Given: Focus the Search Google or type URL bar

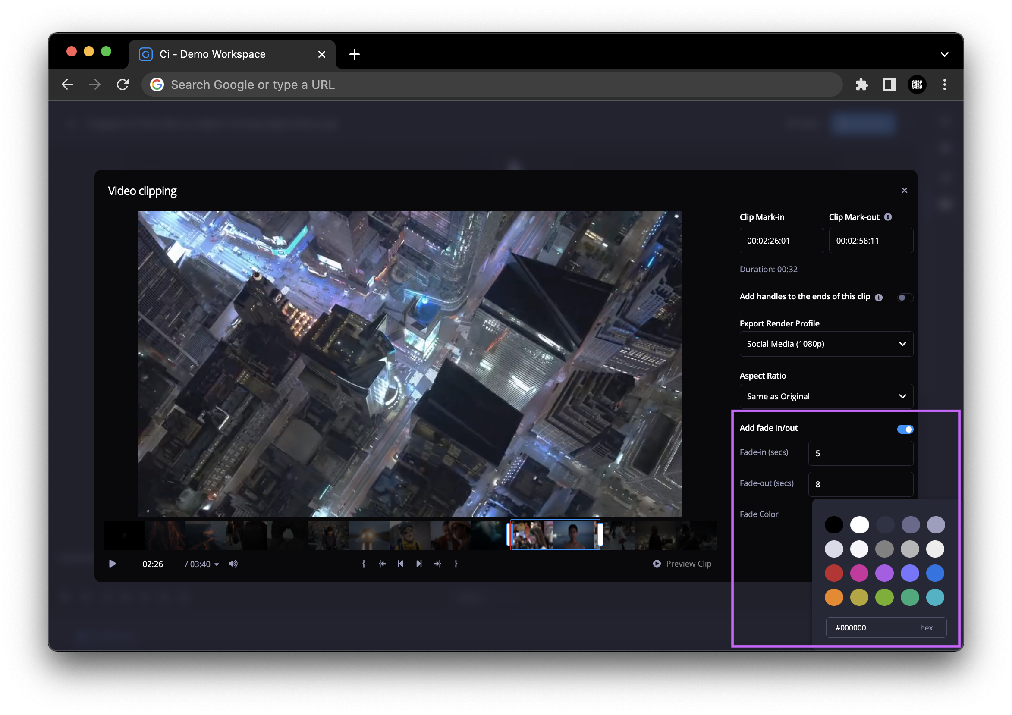Looking at the screenshot, I should tap(492, 85).
